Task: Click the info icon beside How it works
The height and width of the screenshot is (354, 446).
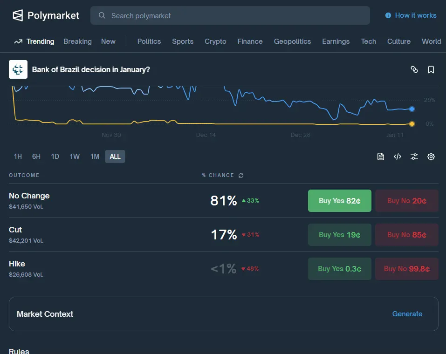Action: click(x=388, y=15)
